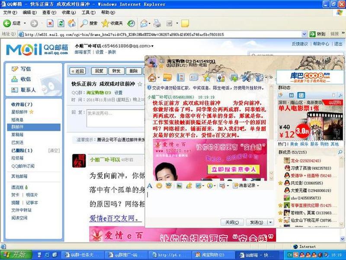This screenshot has width=346, height=260.
Task: Open 联系人 contacts in sidebar
Action: [23, 90]
